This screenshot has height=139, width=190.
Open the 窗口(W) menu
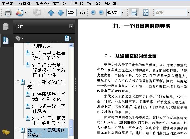click(94, 3)
